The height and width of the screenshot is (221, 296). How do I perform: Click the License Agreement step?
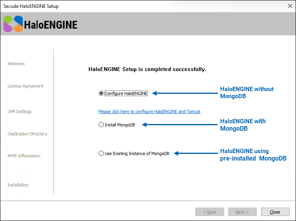[x=26, y=86]
